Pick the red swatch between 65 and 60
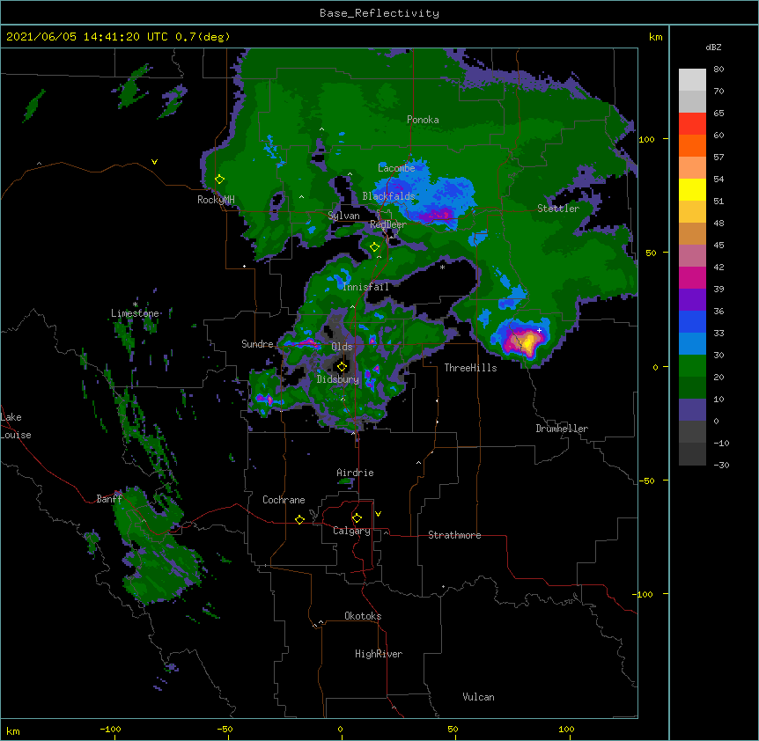 coord(692,123)
